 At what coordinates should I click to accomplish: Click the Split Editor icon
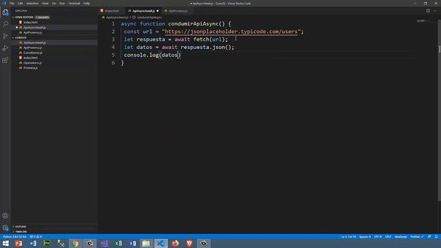(428, 11)
